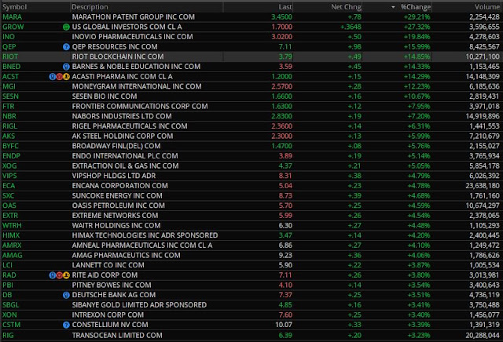
Task: Select the FTR symbol
Action: tap(9, 107)
